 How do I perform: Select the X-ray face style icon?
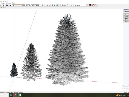coord(42,5)
